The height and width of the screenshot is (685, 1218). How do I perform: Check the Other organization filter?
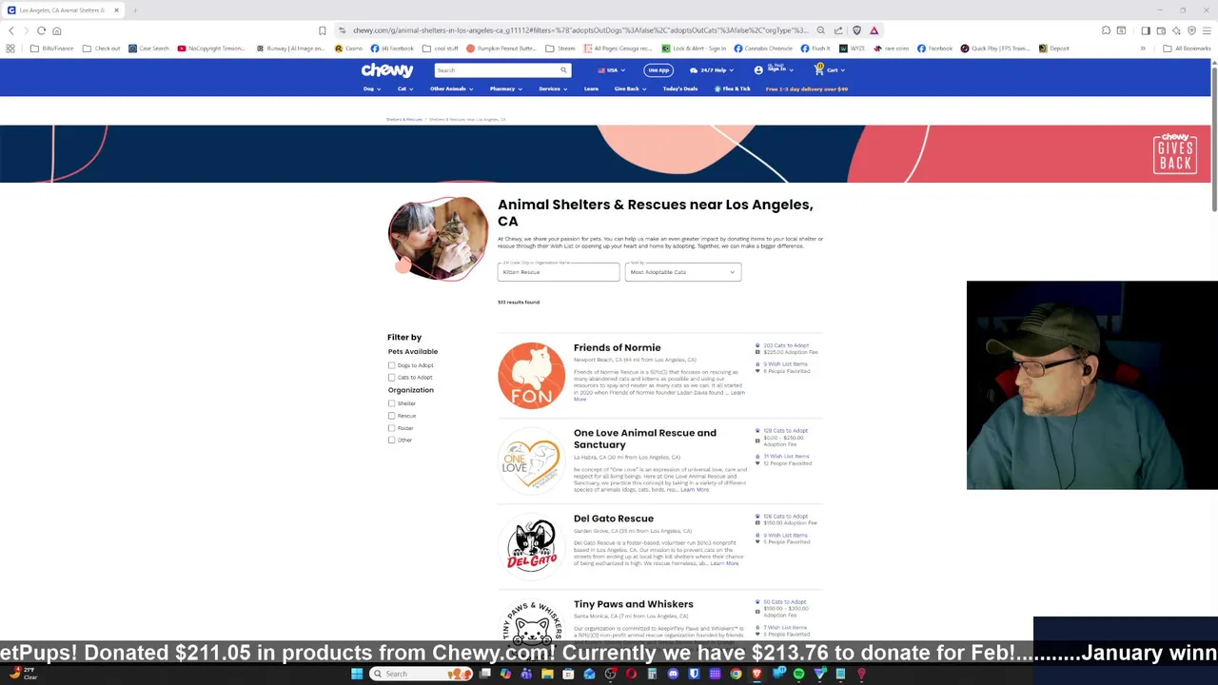[x=391, y=440]
